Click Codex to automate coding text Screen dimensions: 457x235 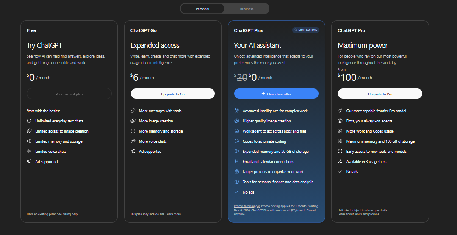[x=264, y=141]
